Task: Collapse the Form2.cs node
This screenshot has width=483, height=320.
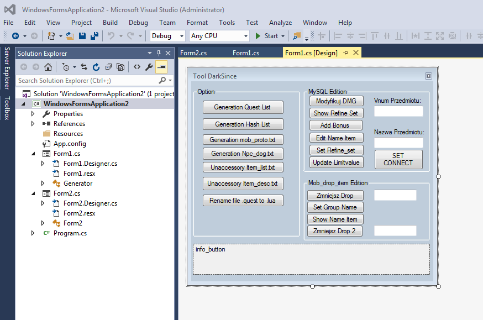Action: coord(33,193)
